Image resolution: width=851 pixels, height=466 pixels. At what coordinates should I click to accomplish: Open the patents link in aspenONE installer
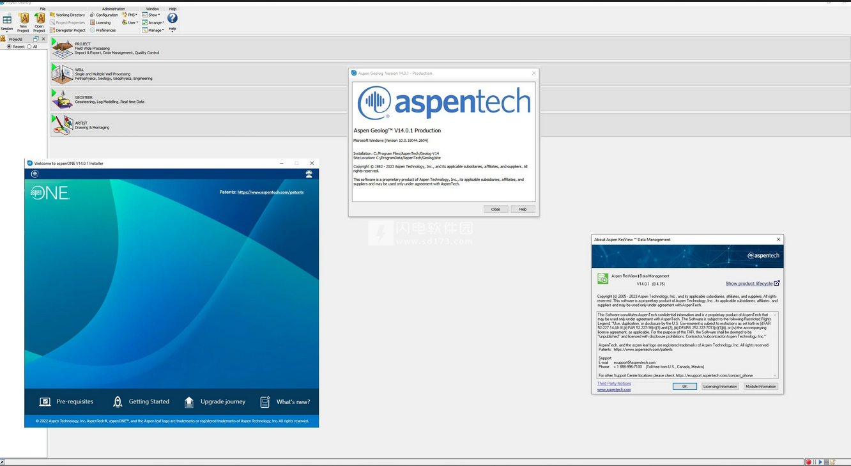click(270, 192)
